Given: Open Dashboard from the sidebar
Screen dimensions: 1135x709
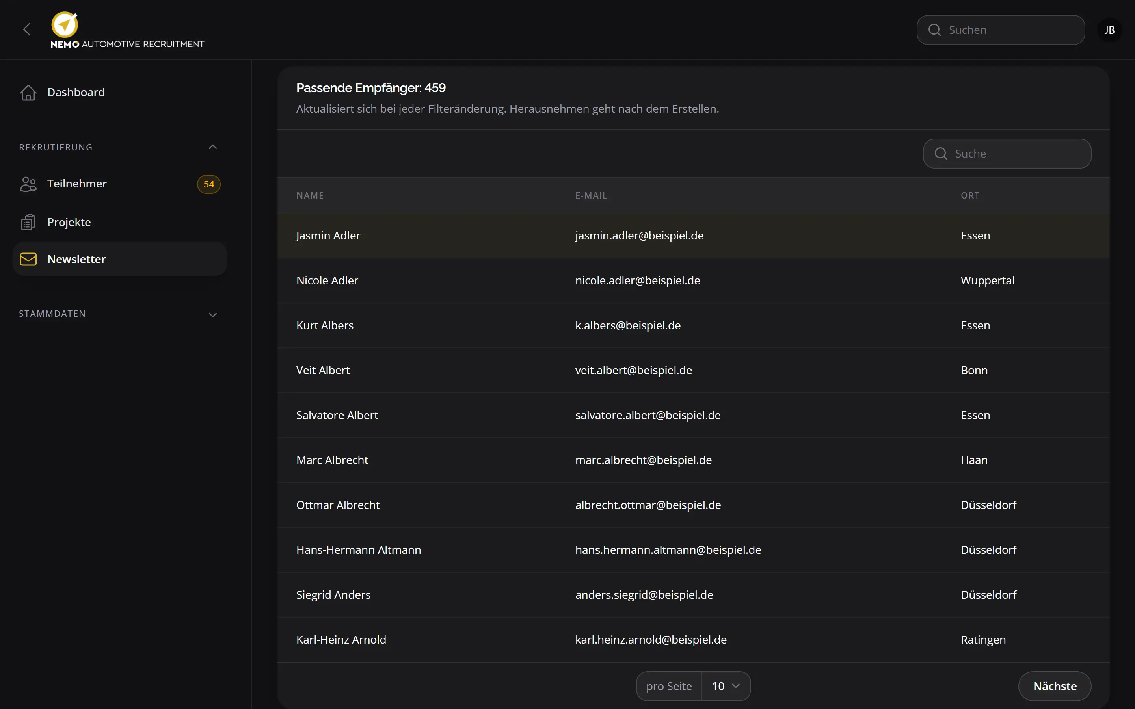Looking at the screenshot, I should tap(119, 93).
